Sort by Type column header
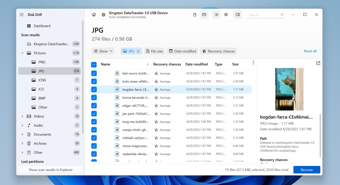340x185 pixels. [x=218, y=64]
